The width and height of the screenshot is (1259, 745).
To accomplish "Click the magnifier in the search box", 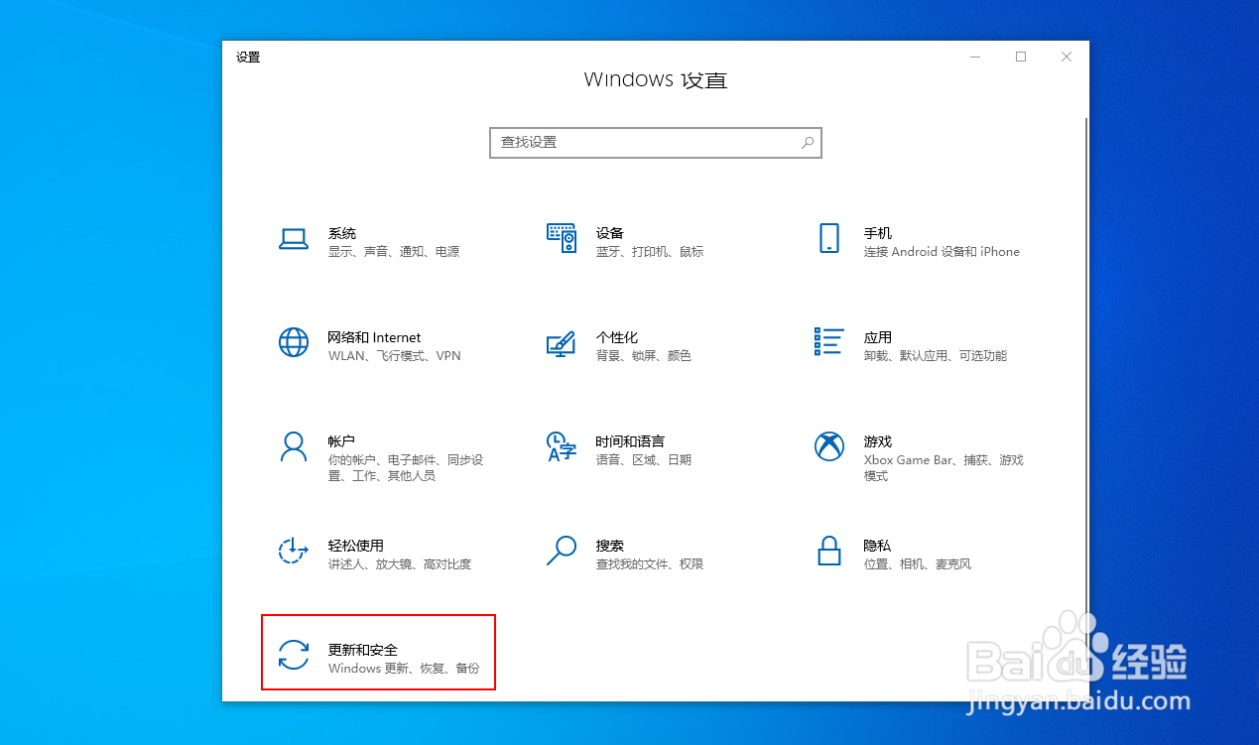I will coord(808,143).
